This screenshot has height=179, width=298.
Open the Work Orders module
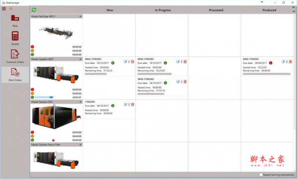tap(15, 75)
